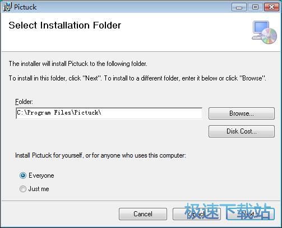Proceed with the Next button
Screen dimensions: 282x228
251,214
